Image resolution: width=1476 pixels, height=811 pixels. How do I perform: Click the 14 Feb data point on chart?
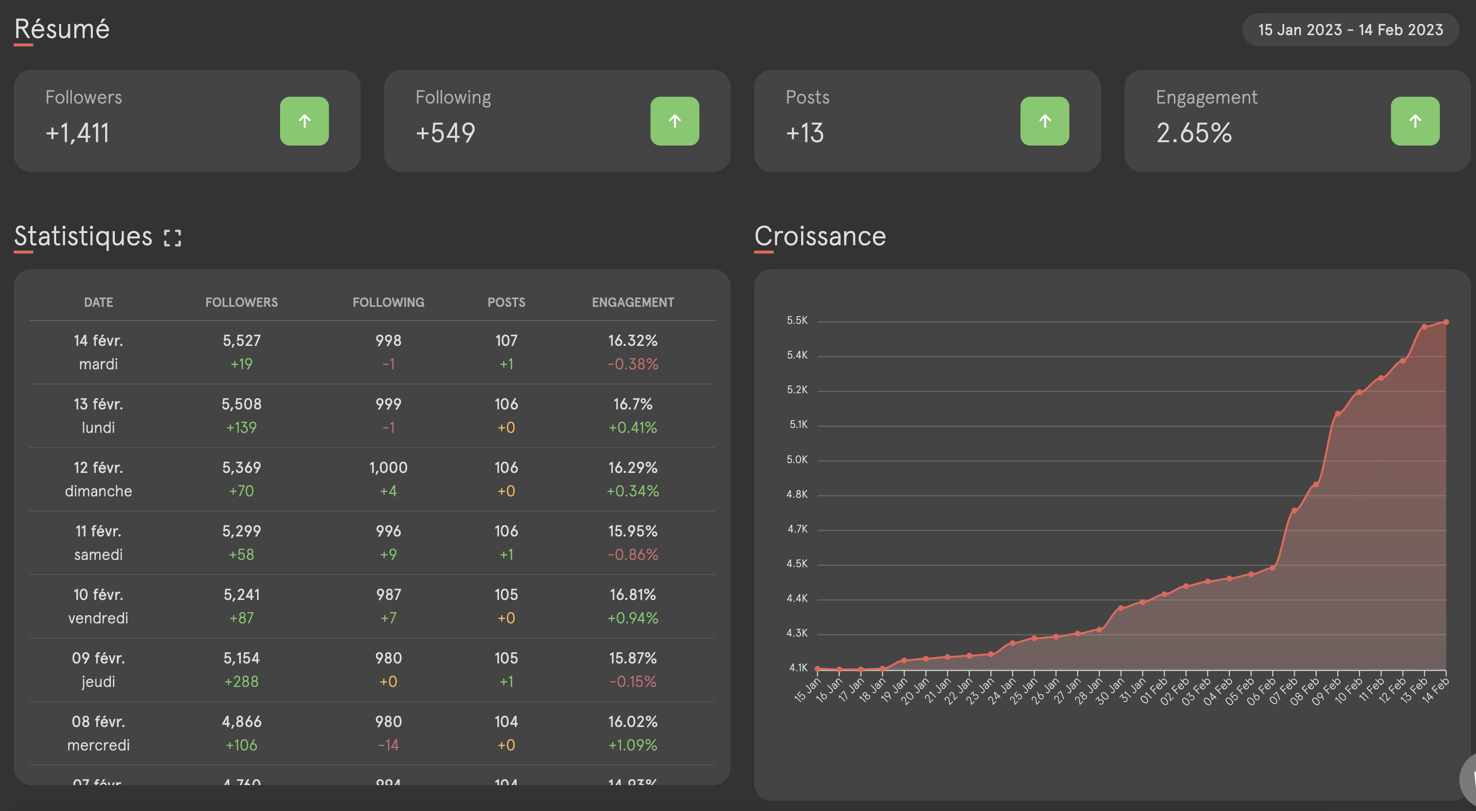click(1446, 322)
